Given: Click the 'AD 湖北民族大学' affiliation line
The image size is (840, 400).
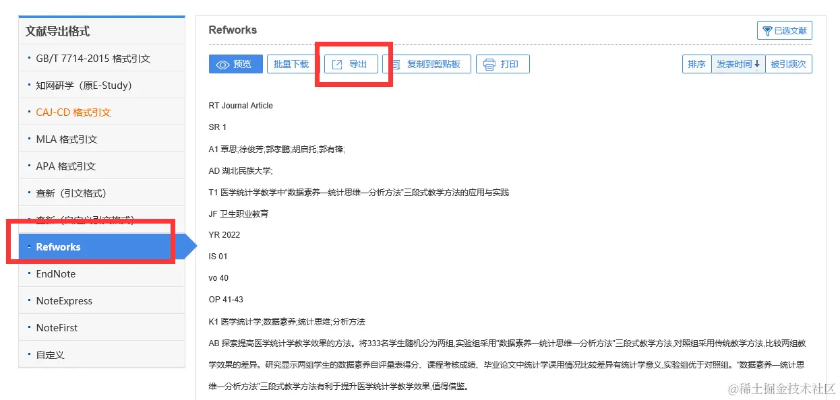Looking at the screenshot, I should [241, 170].
